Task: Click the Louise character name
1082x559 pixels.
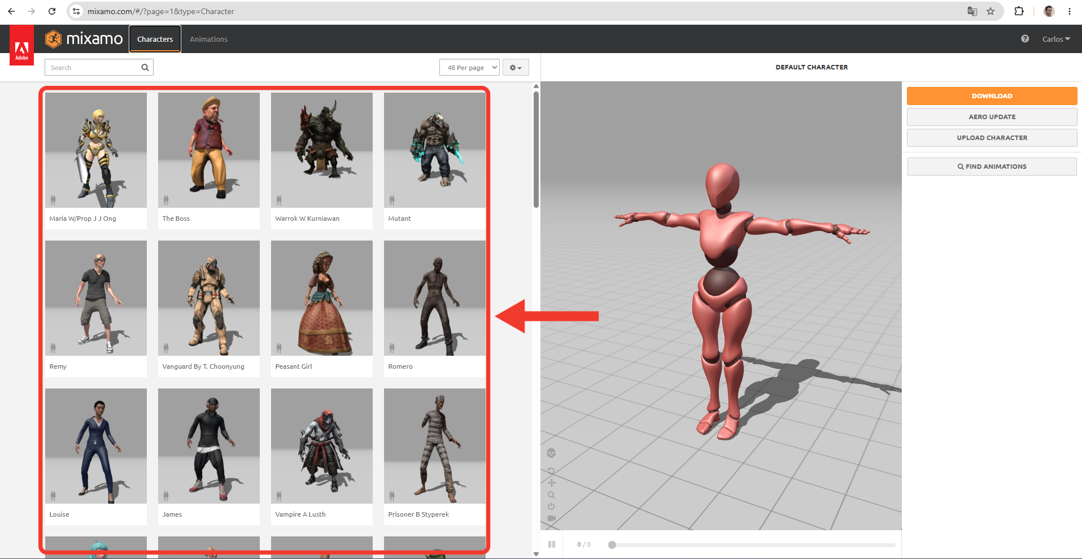Action: point(59,514)
